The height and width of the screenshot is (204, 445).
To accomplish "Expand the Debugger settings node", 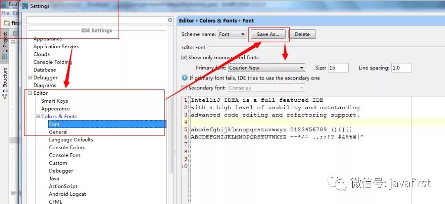I will tap(30, 77).
